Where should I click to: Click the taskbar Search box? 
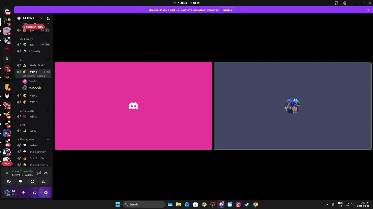tap(144, 204)
